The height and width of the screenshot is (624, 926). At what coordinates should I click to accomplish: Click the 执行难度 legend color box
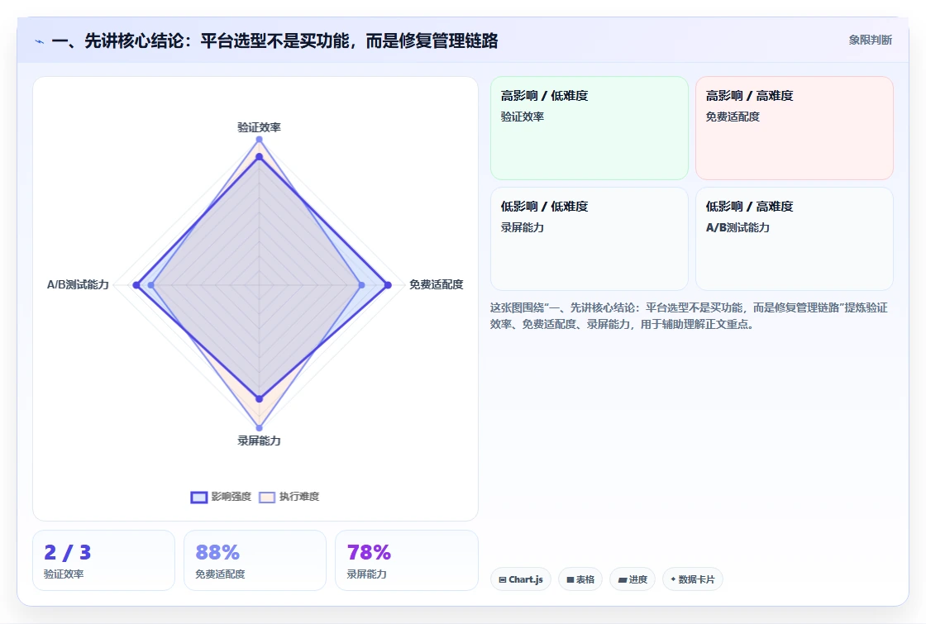pos(267,497)
